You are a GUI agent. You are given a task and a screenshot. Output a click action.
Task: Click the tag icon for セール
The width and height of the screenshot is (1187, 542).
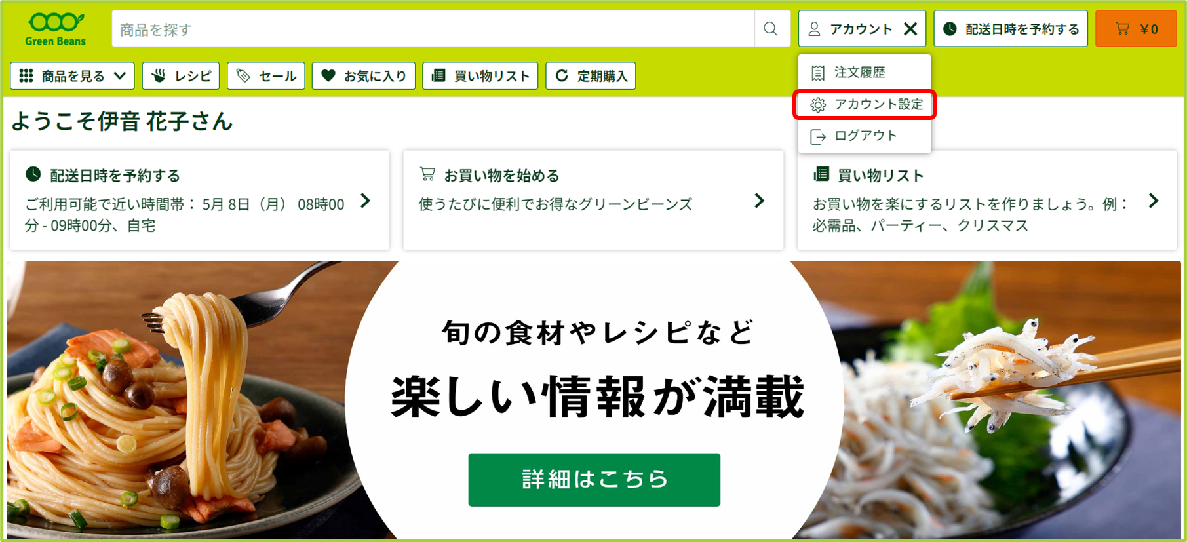[243, 76]
